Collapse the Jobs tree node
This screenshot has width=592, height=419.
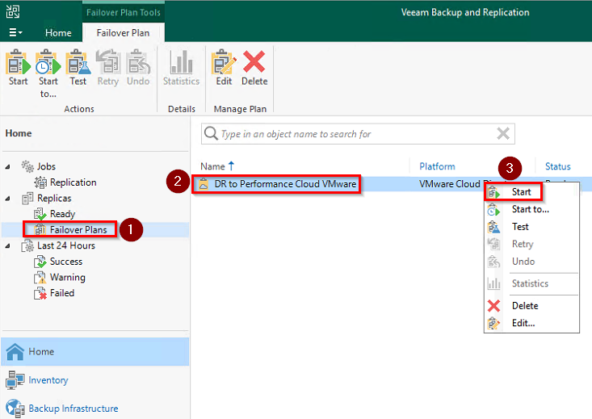[8, 166]
